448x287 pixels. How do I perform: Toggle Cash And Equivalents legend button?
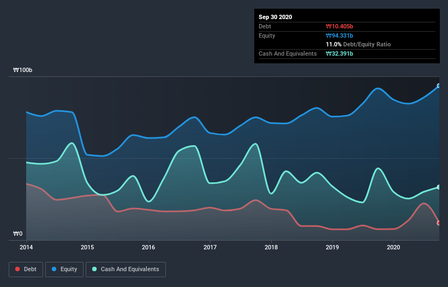(126, 270)
